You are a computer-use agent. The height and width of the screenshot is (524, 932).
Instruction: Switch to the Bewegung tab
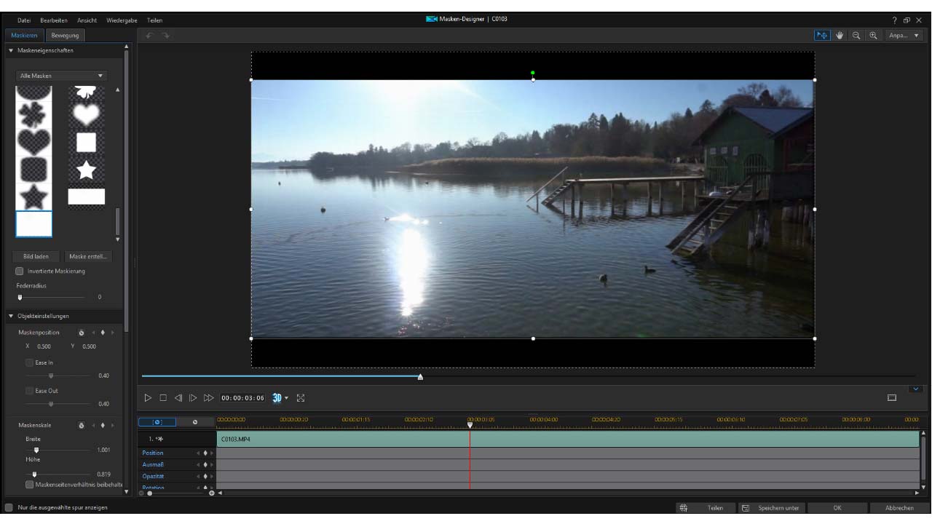[65, 36]
